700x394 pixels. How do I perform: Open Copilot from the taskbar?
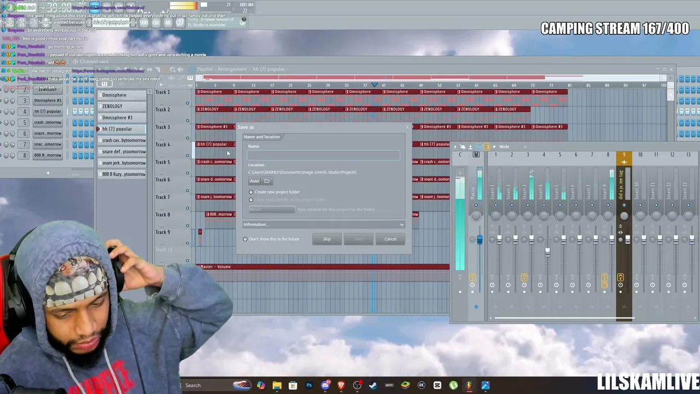click(261, 385)
